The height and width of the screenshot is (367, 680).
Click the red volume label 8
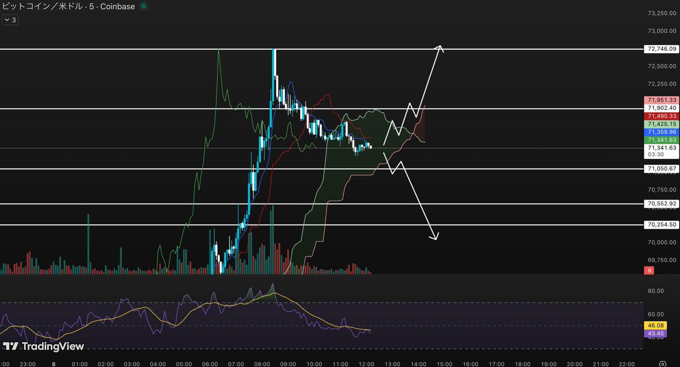pos(650,271)
